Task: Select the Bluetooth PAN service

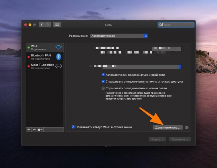Action: pyautogui.click(x=45, y=57)
